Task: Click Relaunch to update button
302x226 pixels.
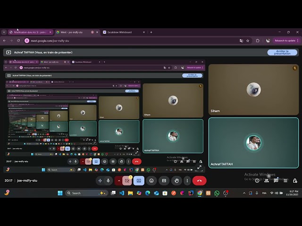Action: click(x=285, y=40)
